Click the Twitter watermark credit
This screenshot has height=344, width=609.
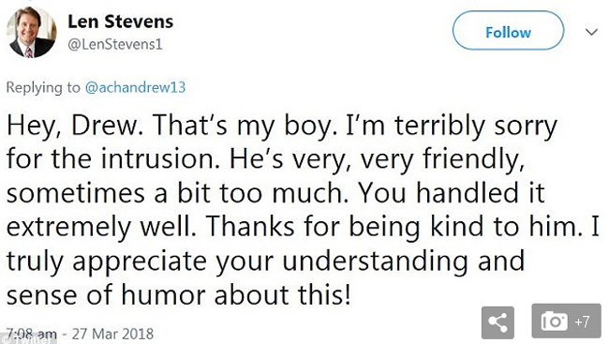pos(28,340)
